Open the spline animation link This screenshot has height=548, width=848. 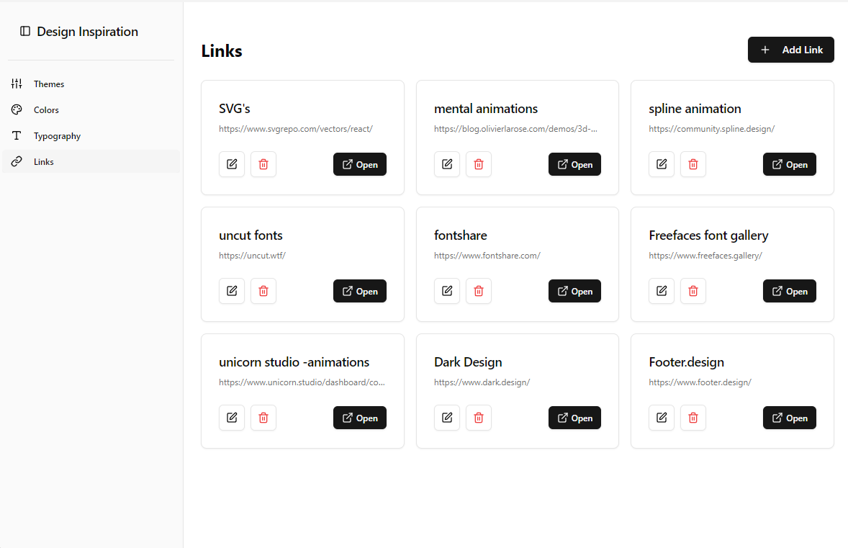(x=790, y=164)
